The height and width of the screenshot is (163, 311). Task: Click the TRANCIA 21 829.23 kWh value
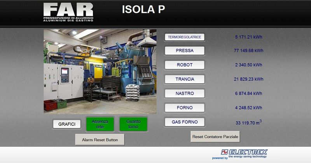coord(249,79)
